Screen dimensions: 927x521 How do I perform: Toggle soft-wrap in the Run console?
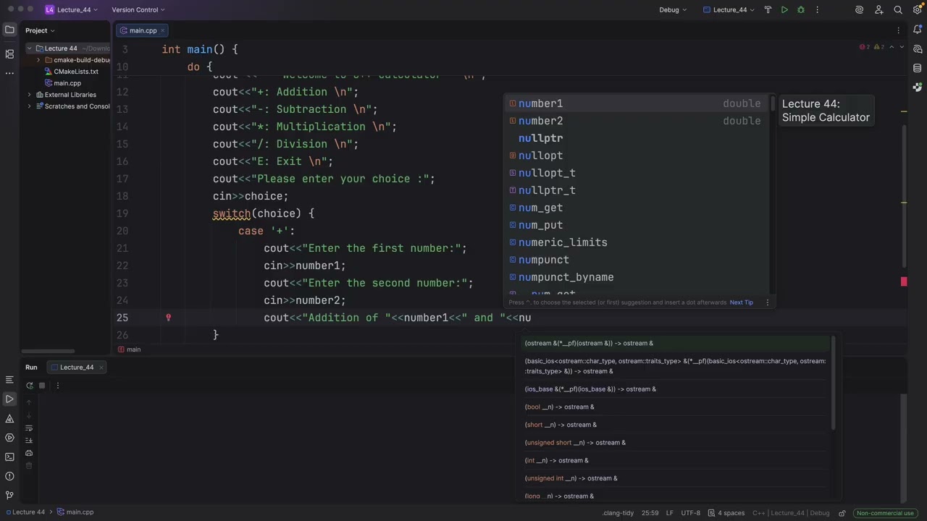(x=29, y=428)
